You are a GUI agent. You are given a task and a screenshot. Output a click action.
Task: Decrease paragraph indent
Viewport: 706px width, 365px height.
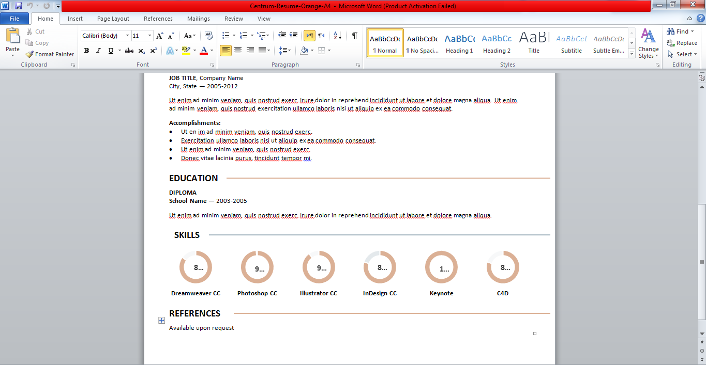[x=282, y=36]
